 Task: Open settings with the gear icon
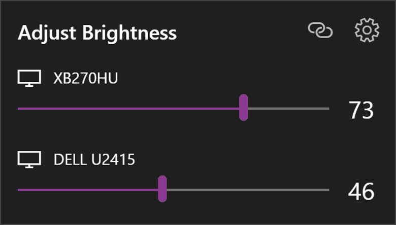[367, 31]
